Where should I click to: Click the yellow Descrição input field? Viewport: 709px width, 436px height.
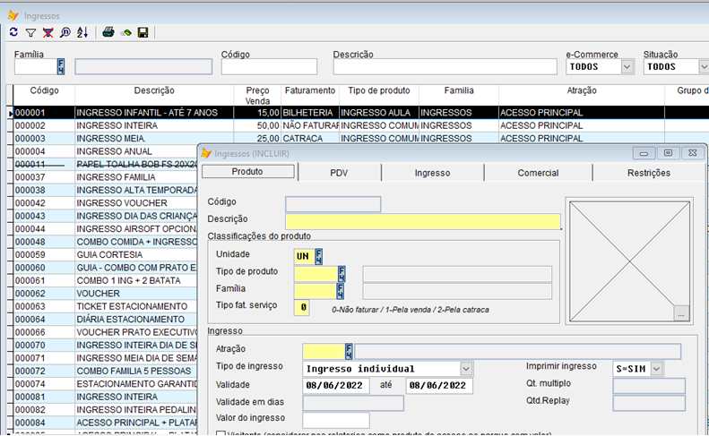click(x=422, y=221)
